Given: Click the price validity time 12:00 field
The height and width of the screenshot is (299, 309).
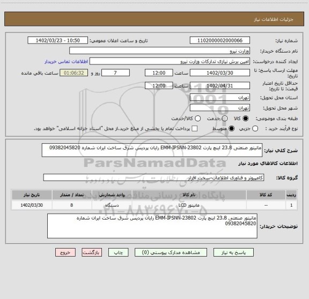Looking at the screenshot, I should pos(159,85).
